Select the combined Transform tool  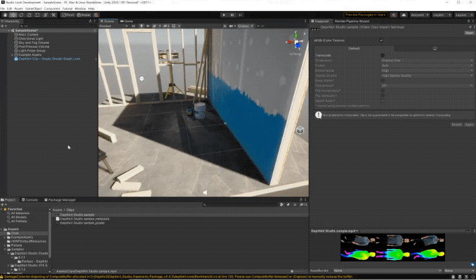46,15
